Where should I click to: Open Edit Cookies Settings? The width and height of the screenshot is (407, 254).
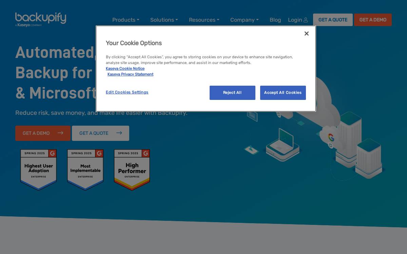click(x=127, y=92)
